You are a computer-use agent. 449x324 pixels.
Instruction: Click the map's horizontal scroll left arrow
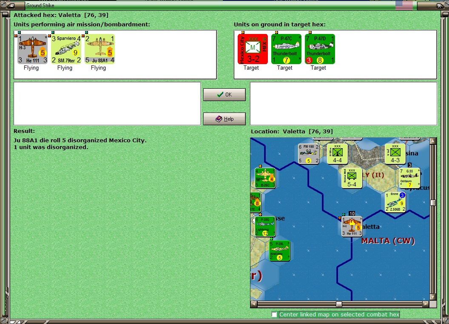pos(254,304)
